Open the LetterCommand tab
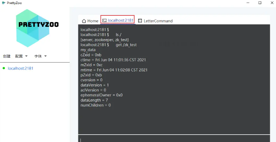This screenshot has height=142, width=276. click(x=155, y=21)
